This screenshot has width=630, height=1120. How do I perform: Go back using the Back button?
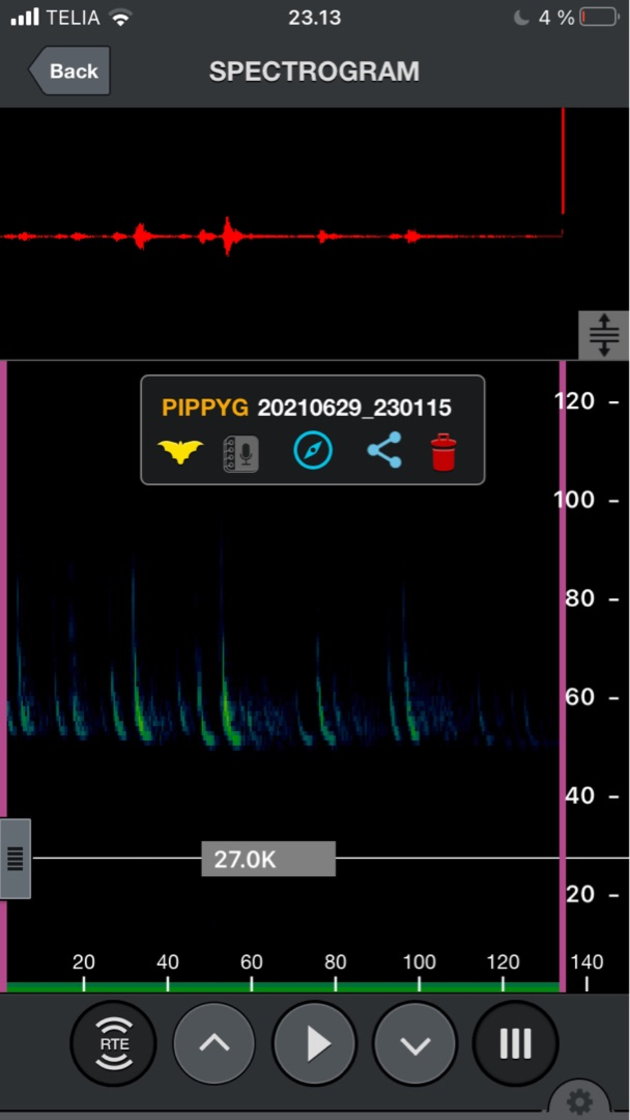click(x=71, y=71)
